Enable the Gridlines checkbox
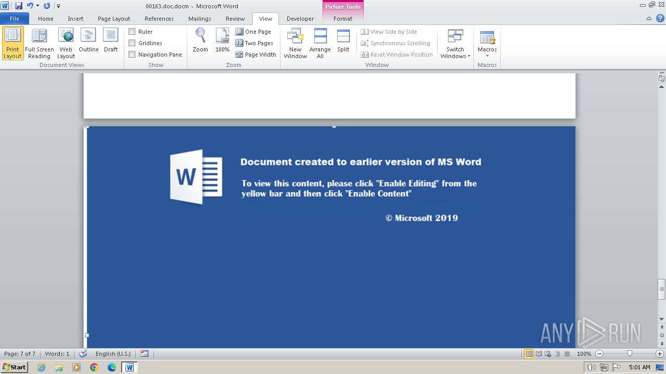 (132, 43)
